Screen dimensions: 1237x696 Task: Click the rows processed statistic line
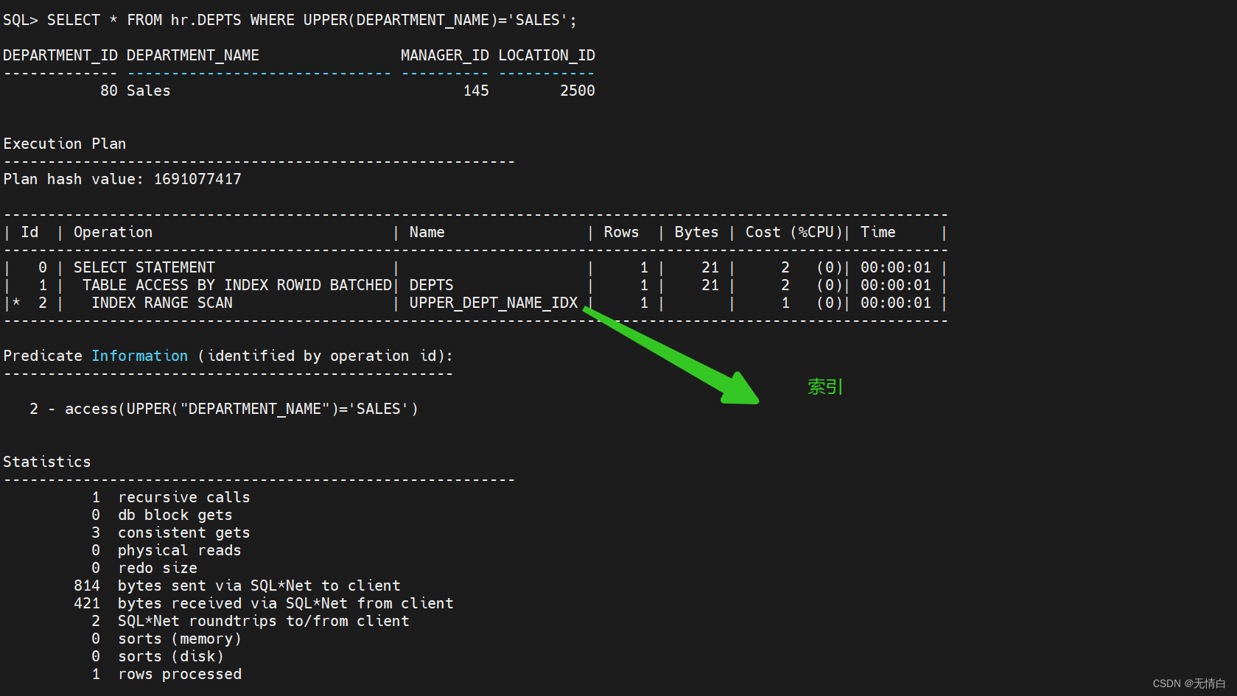tap(167, 674)
